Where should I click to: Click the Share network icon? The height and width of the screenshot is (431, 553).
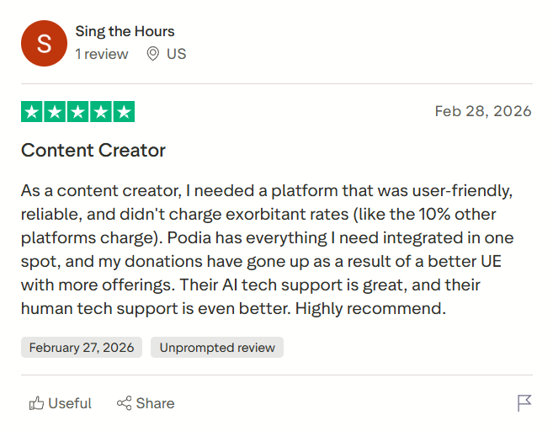pos(124,403)
